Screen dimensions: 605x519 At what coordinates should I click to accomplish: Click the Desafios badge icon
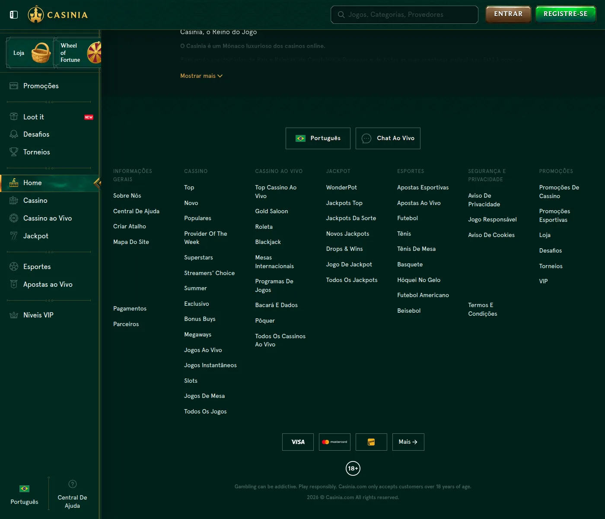[x=14, y=135]
